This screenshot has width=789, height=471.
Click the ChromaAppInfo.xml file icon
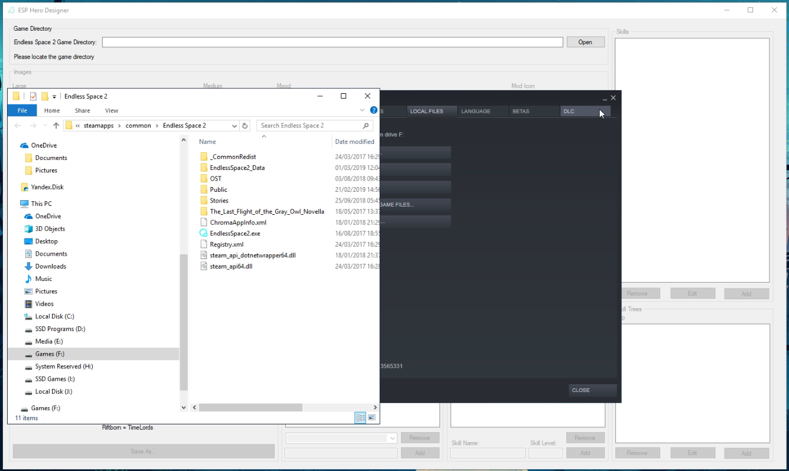coord(204,223)
